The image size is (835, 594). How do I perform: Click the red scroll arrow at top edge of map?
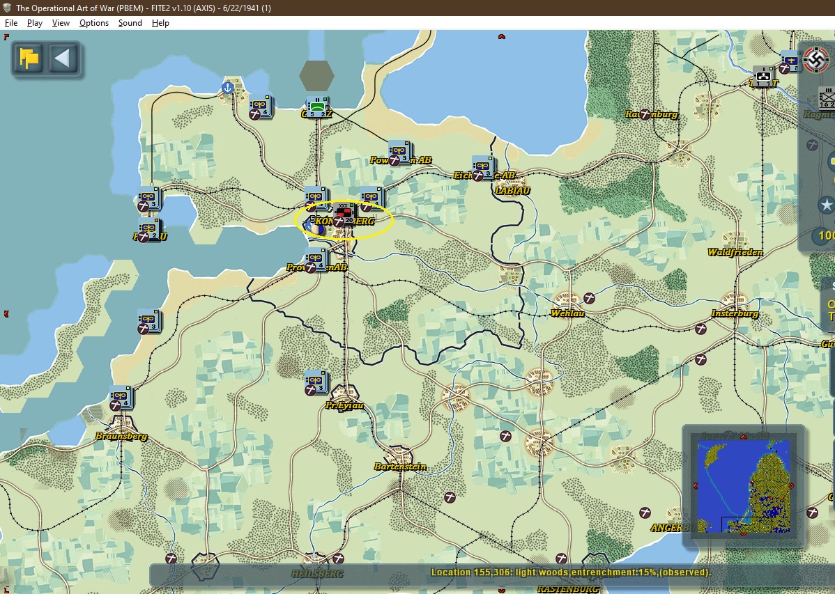click(501, 37)
